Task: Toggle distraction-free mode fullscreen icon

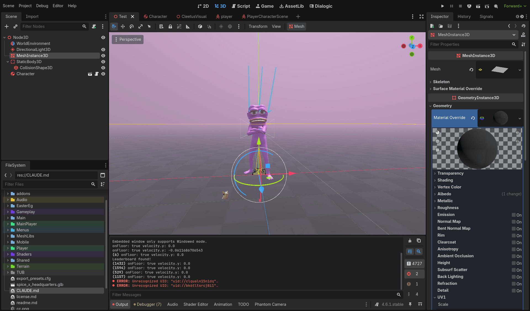Action: 422,17
